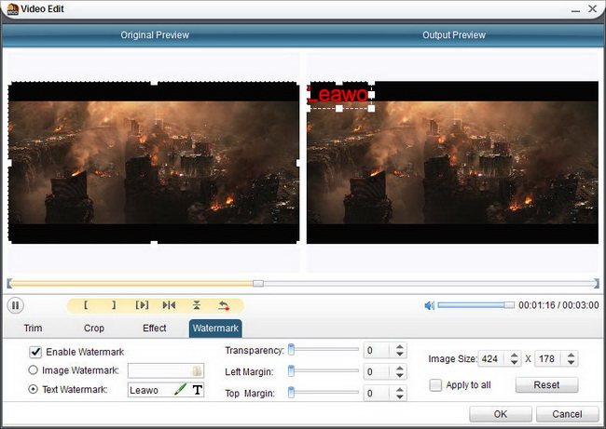The image size is (606, 429).
Task: Click watermark bottom-right resize handle
Action: click(371, 109)
